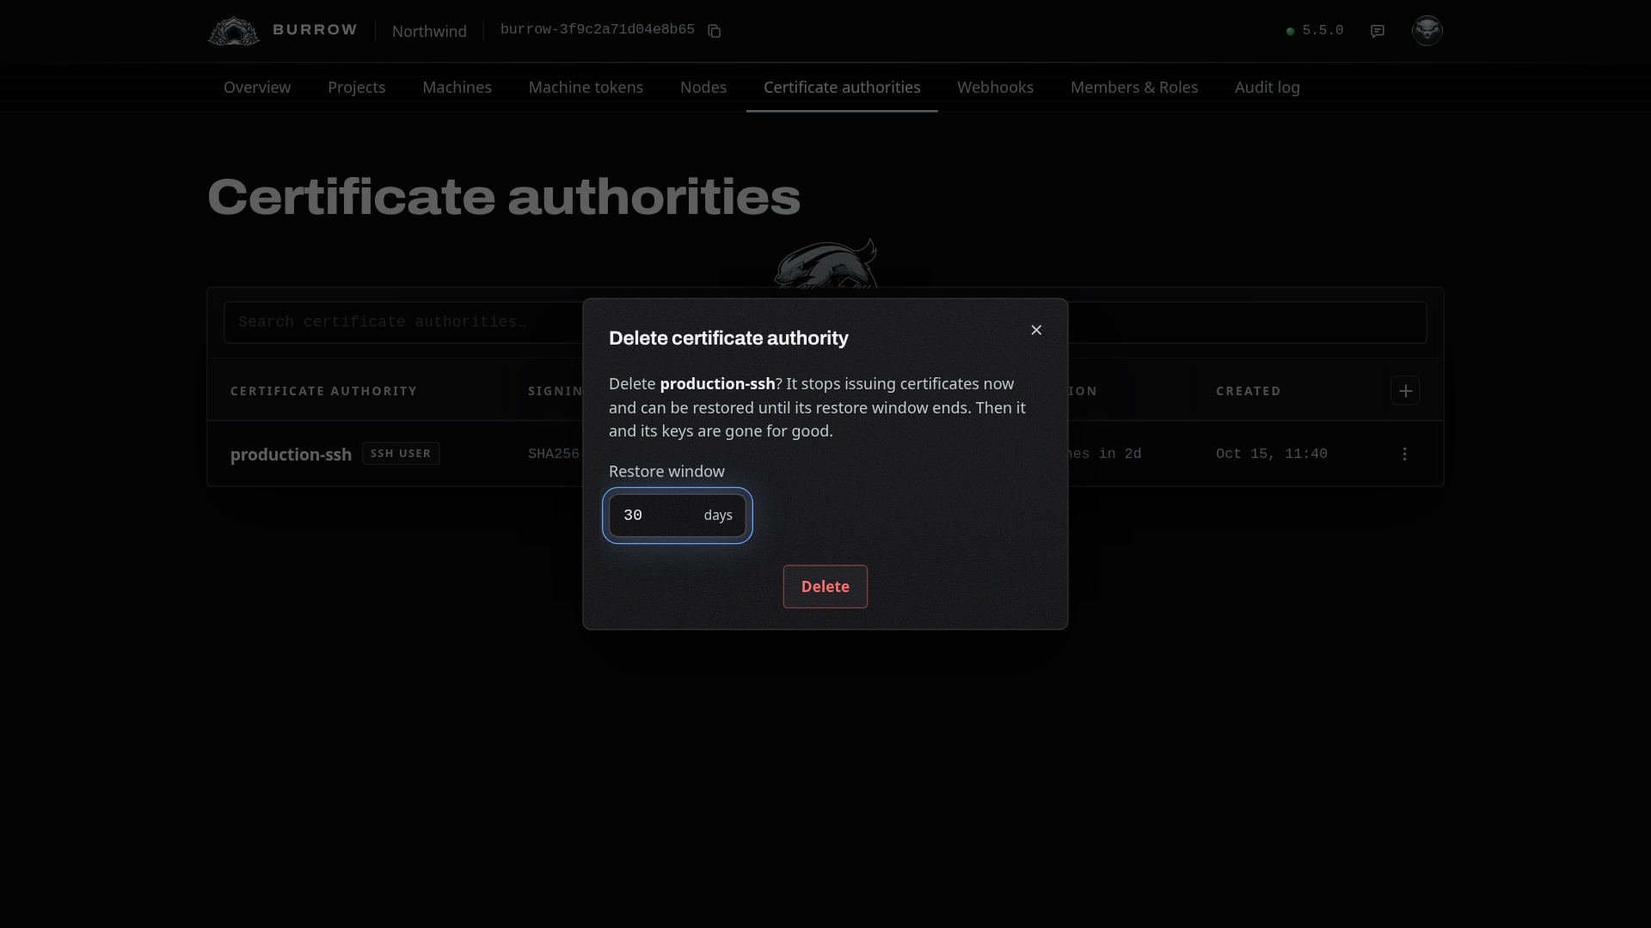Click the Northwind organization name
1651x928 pixels.
[x=429, y=31]
